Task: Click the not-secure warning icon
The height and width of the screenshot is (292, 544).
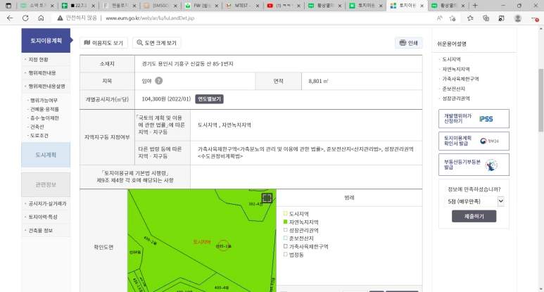Action: [60, 18]
